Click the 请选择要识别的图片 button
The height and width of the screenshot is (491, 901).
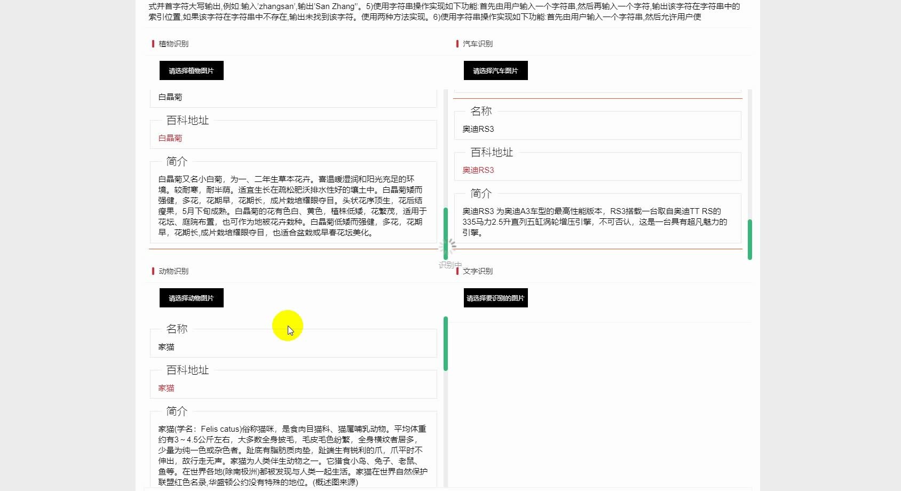click(x=496, y=298)
